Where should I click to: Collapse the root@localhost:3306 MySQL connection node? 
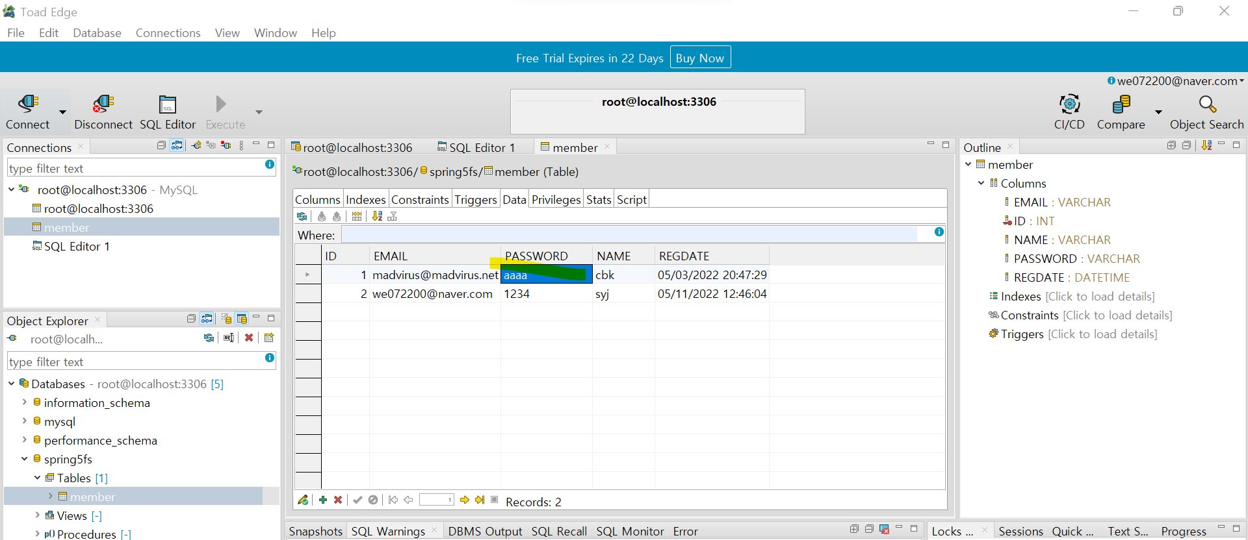[x=12, y=190]
